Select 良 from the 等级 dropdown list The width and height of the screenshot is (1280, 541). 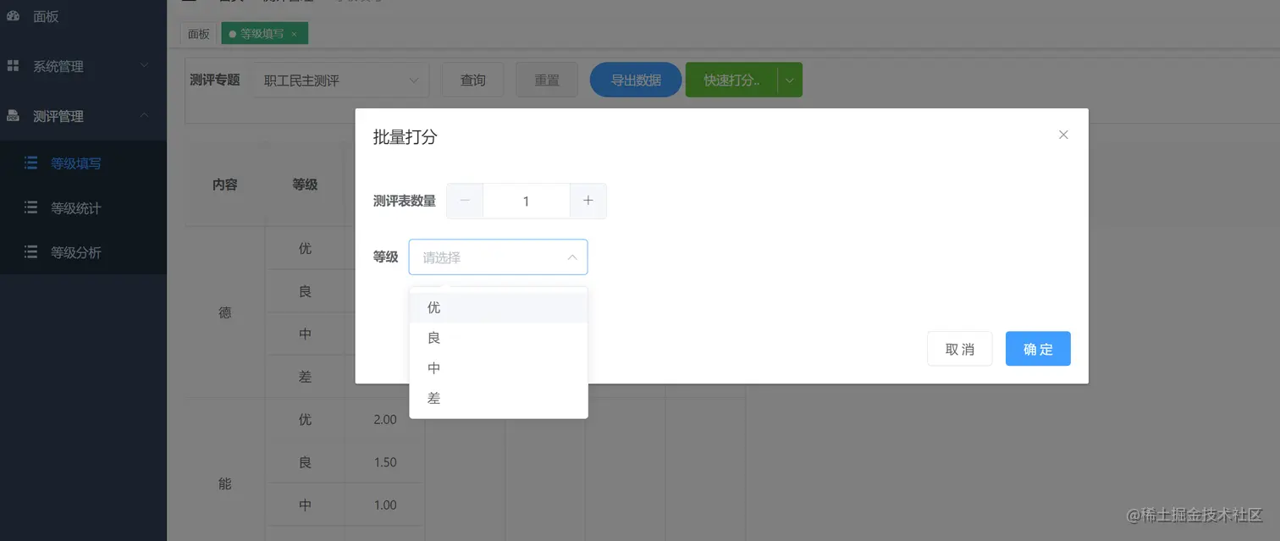pos(499,338)
